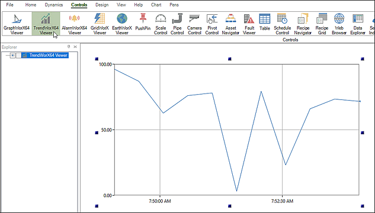This screenshot has height=213, width=375.
Task: Open the Dynamics ribbon tab
Action: click(x=54, y=5)
